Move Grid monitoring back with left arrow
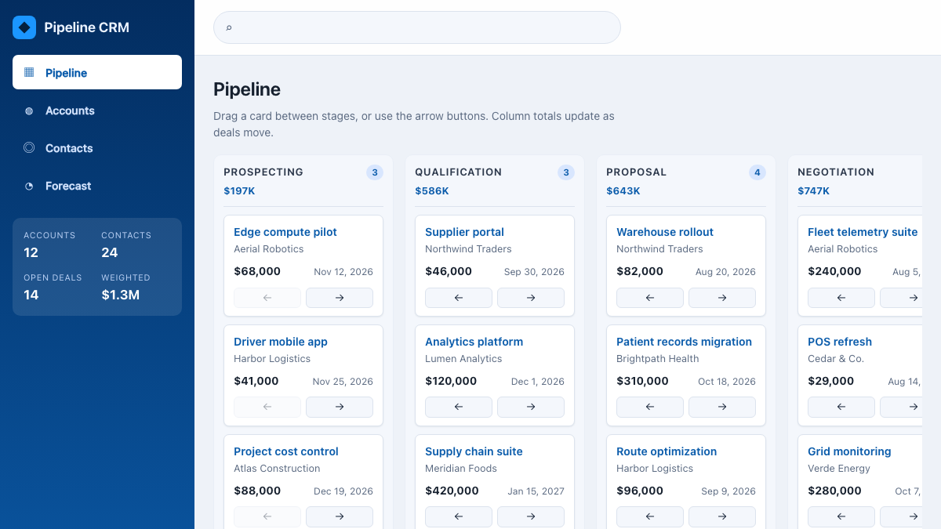Screen dimensions: 941x529 point(841,517)
